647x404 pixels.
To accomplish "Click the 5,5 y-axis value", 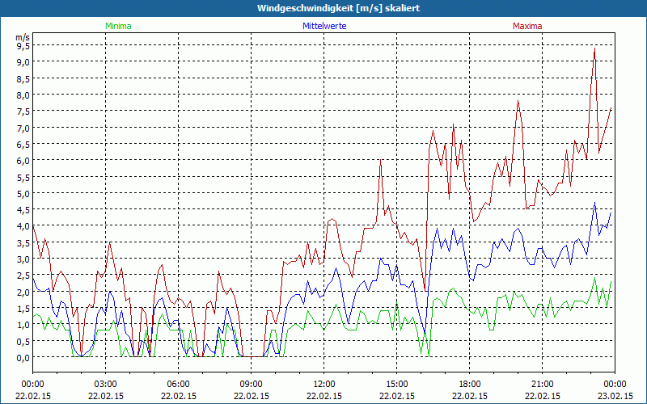I will click(x=23, y=177).
